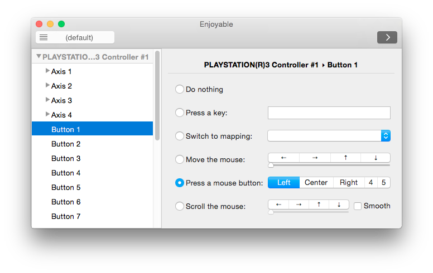Click the input list vertical scrollbar
This screenshot has width=433, height=273.
click(x=157, y=95)
